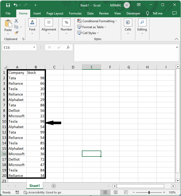Click the Name Box showing E16

[17, 48]
